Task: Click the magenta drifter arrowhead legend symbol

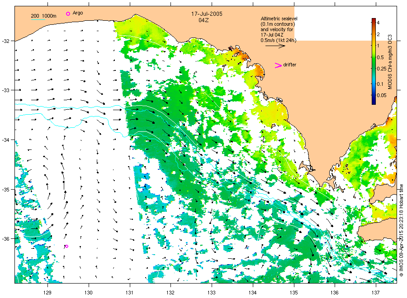Action: click(278, 65)
